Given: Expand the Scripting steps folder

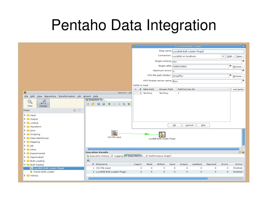Looking at the screenshot, I should click(x=25, y=134).
